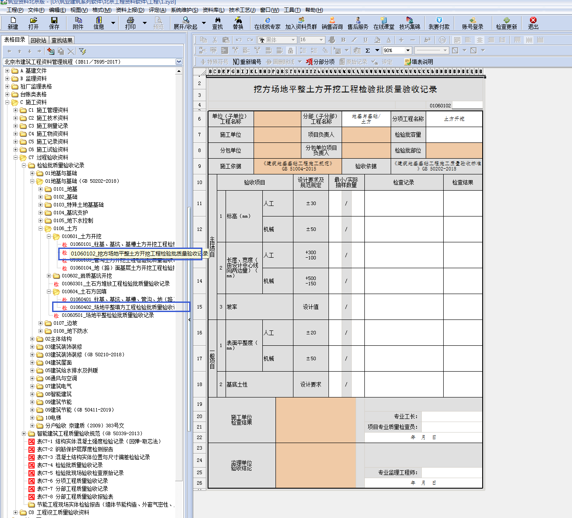
Task: Expand the 02主体结构 tree node
Action: pos(32,339)
